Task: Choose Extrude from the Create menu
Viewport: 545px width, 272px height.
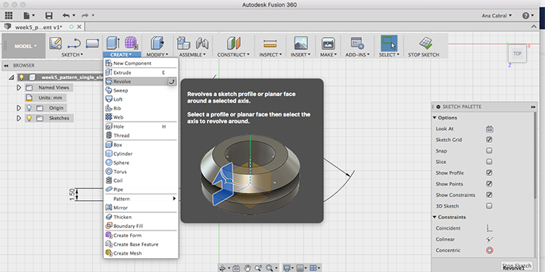Action: (141, 73)
